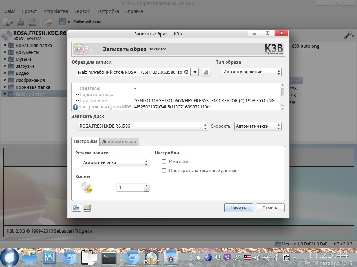Click the open project toolbar icon

point(21,22)
